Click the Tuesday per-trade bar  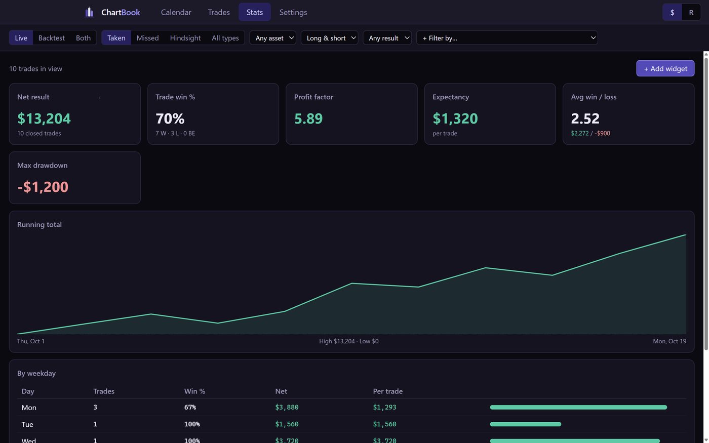coord(525,424)
